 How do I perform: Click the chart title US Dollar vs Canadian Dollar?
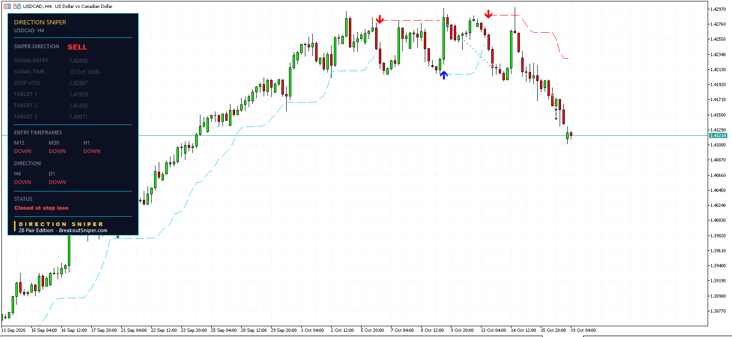pos(84,7)
